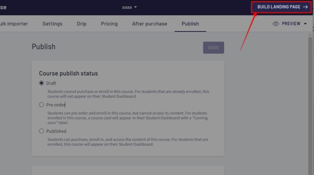Open the Drip tab
Image resolution: width=314 pixels, height=175 pixels.
pos(82,24)
